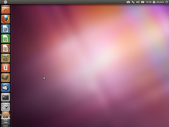Open LibreOffice Writer from launcher
Screen dimensions: 169x127
click(6, 29)
